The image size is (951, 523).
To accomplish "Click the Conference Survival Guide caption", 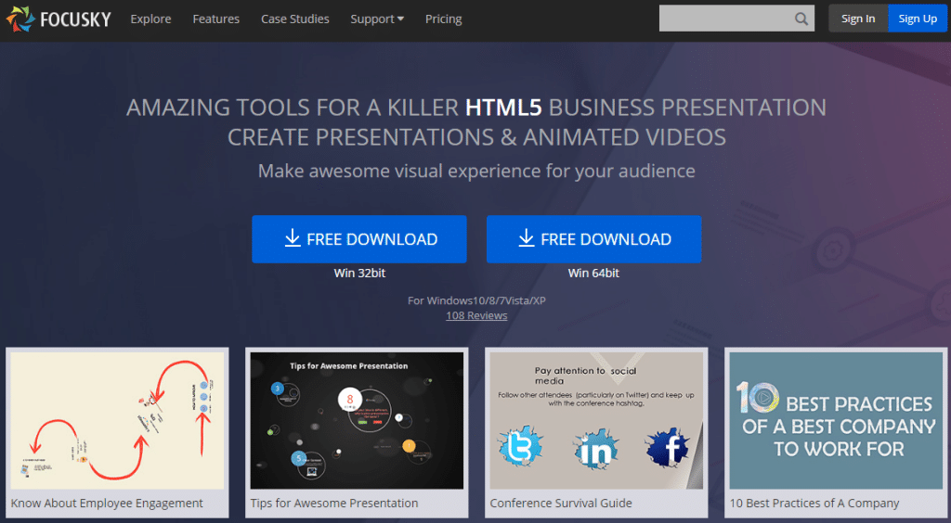I will click(561, 503).
